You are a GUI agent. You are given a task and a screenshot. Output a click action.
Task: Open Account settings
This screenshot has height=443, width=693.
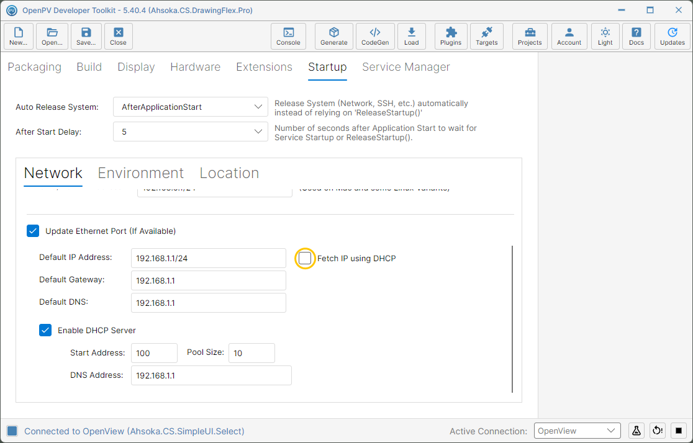[x=569, y=36]
